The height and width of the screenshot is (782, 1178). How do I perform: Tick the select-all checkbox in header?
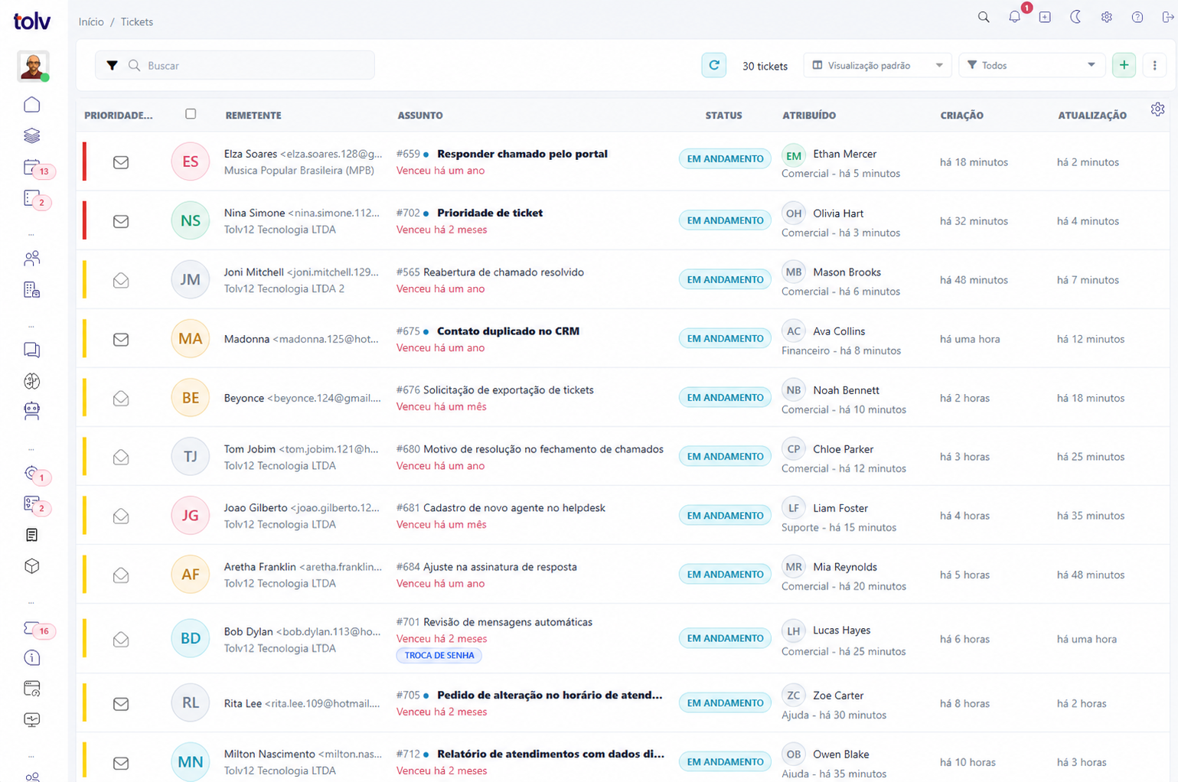coord(191,114)
